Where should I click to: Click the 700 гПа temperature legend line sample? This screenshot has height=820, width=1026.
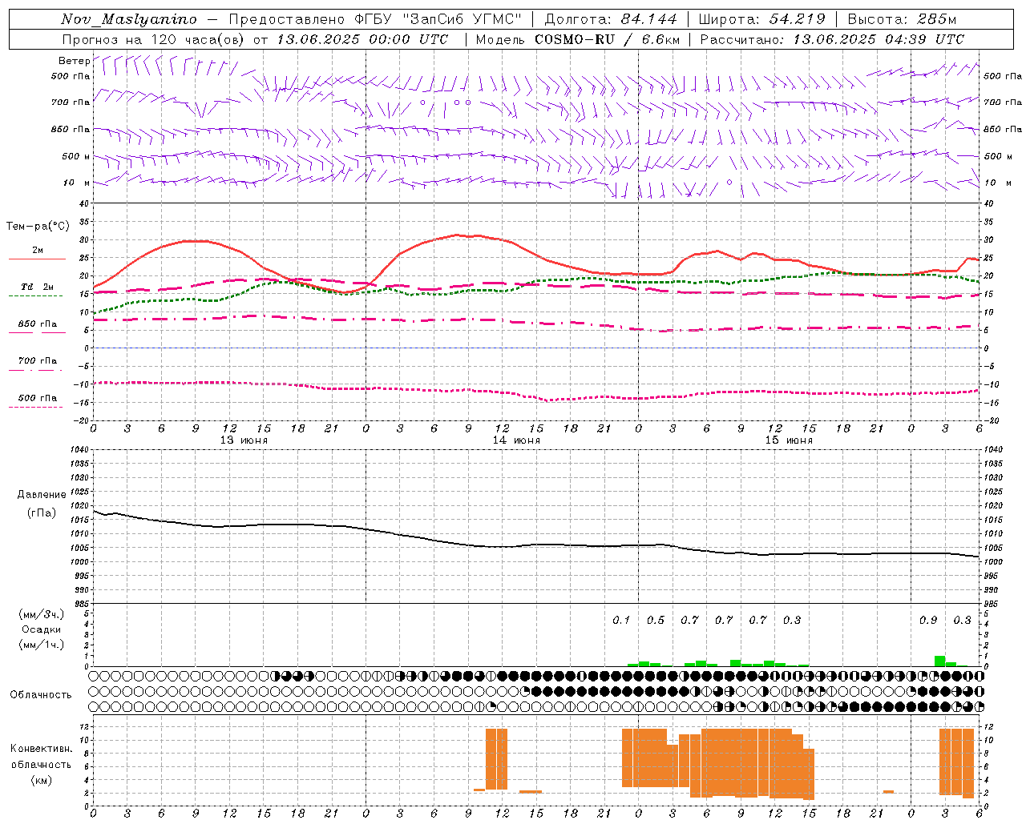(x=37, y=370)
